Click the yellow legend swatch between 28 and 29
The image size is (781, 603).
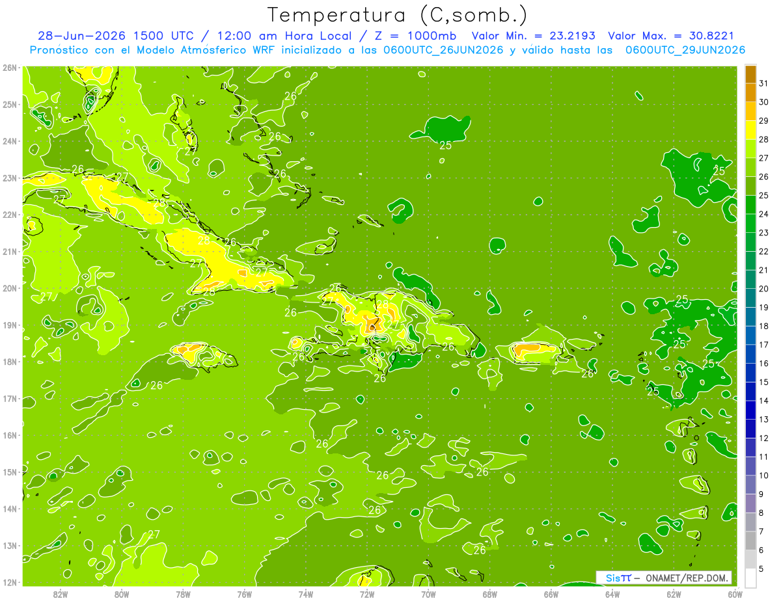(x=750, y=130)
